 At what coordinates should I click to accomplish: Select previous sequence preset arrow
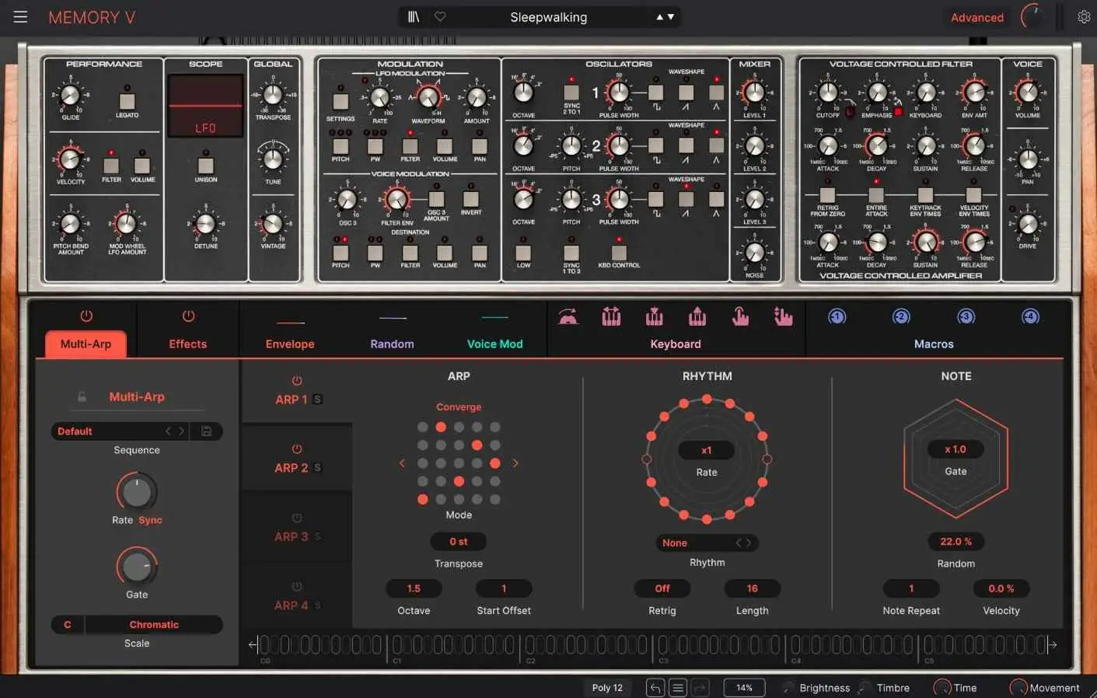(168, 431)
